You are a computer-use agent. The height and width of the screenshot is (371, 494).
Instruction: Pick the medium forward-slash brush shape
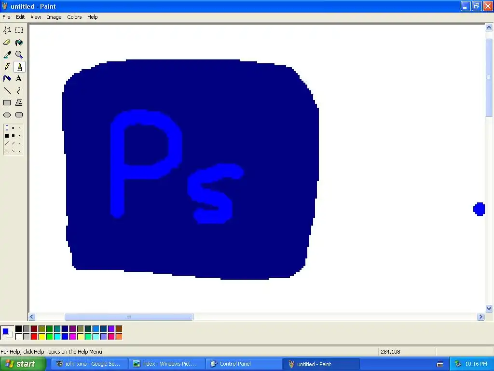pos(13,143)
